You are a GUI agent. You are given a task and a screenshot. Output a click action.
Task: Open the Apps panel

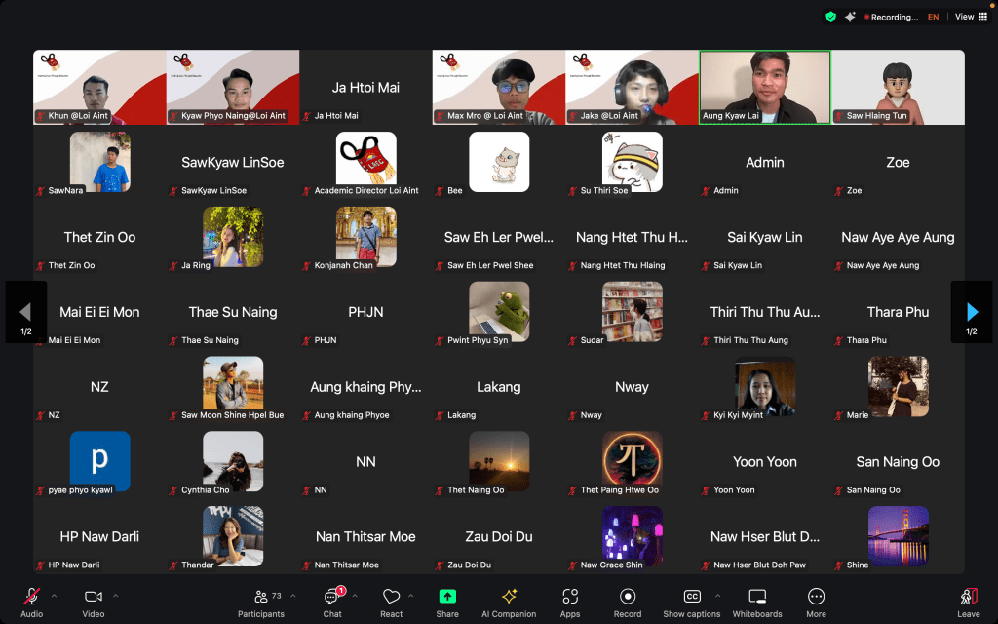click(570, 603)
